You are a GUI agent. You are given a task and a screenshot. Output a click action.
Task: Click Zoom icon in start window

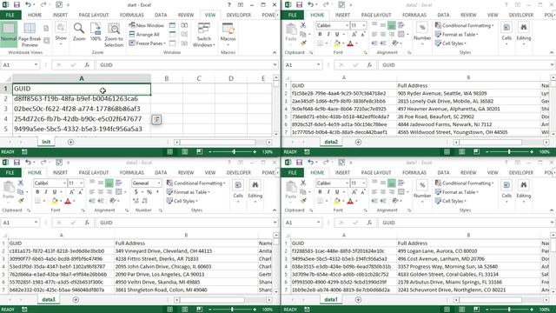79,31
